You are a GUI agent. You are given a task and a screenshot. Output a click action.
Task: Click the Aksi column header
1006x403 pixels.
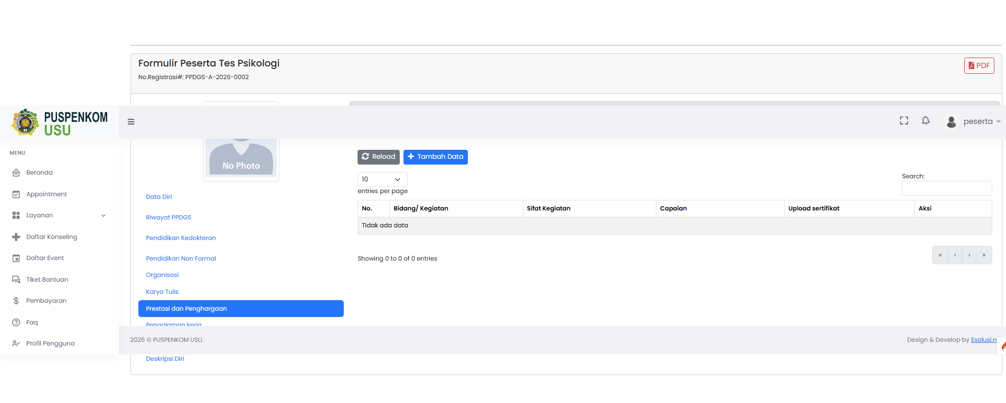[953, 208]
